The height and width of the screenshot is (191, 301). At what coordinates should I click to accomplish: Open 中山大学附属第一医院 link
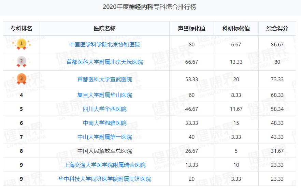pyautogui.click(x=105, y=137)
